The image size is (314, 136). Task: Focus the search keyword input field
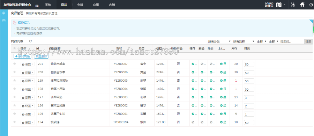pyautogui.click(x=292, y=41)
